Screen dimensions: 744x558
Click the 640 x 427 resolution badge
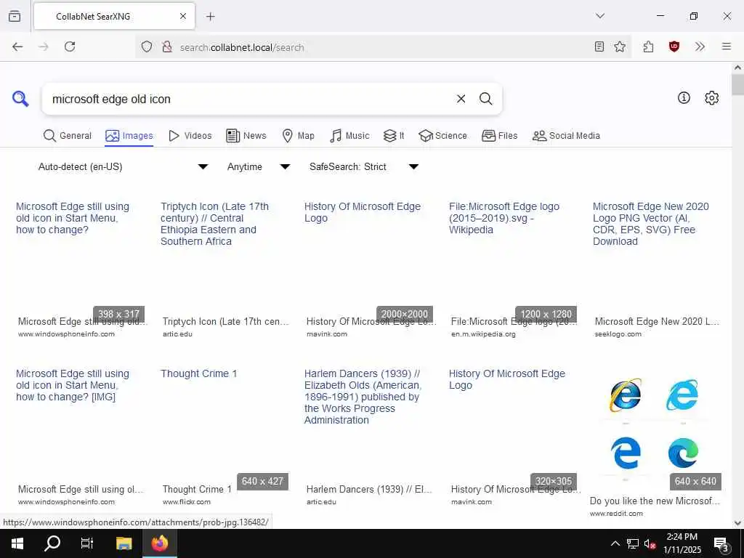(262, 481)
